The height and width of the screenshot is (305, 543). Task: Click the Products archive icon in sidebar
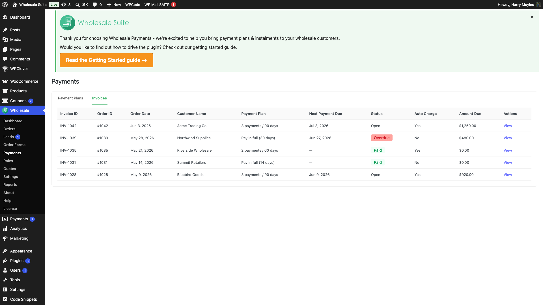coord(5,91)
